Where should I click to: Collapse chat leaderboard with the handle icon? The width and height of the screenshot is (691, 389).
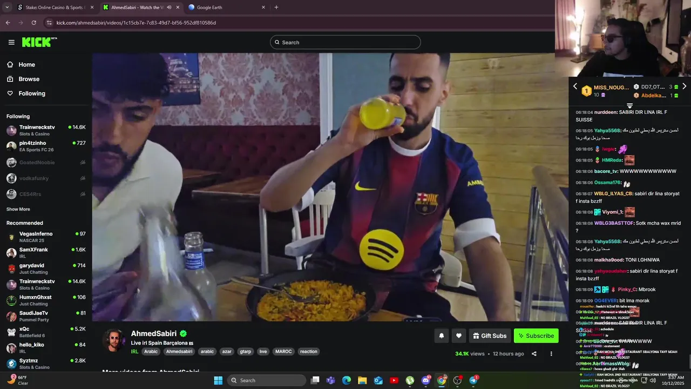coord(629,105)
